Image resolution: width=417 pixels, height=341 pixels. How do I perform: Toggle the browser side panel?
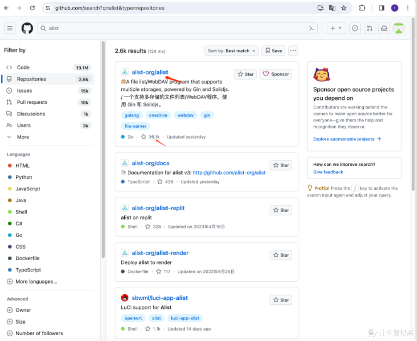point(381,8)
